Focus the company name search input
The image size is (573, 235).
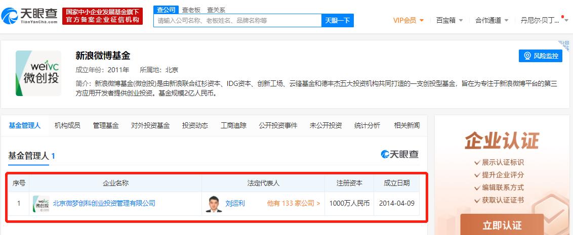[237, 21]
